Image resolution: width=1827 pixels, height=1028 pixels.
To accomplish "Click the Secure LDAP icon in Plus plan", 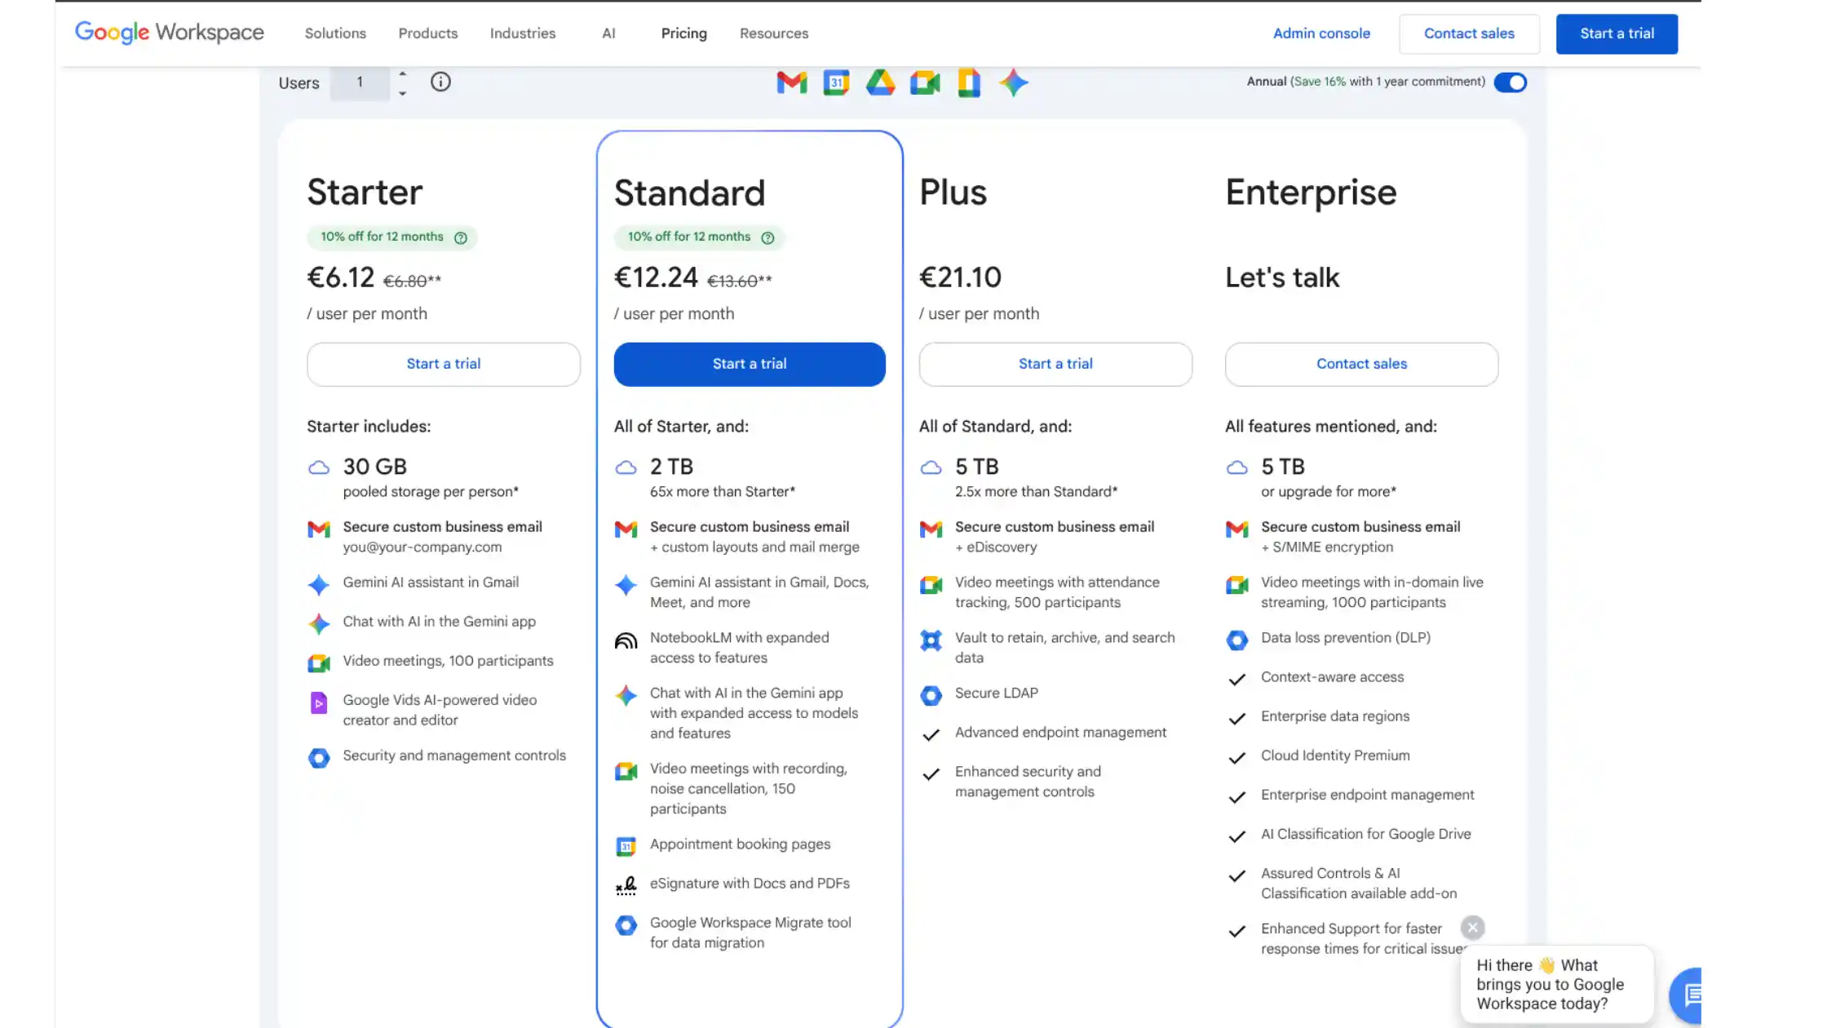I will [931, 696].
